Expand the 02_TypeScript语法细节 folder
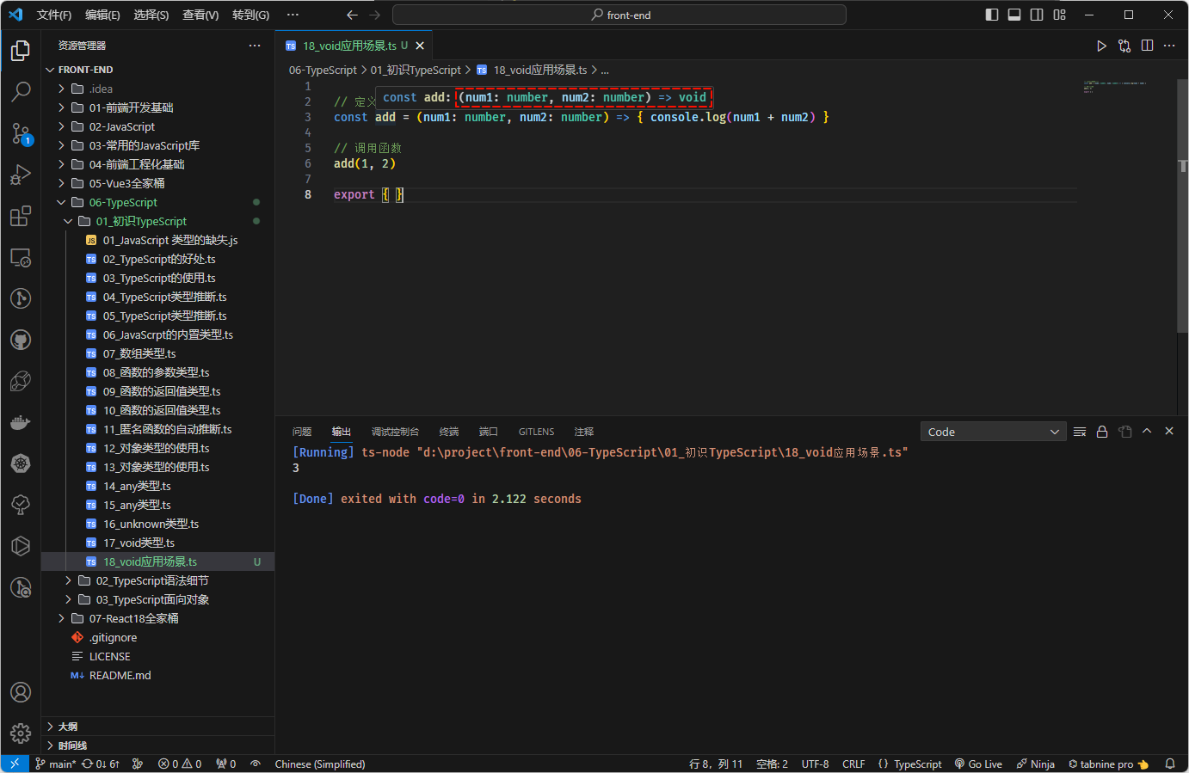Viewport: 1189px width, 773px height. [x=152, y=580]
